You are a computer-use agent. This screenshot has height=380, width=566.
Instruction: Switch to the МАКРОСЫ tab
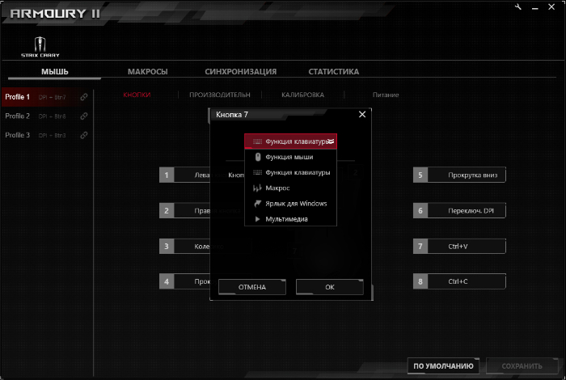click(x=148, y=71)
